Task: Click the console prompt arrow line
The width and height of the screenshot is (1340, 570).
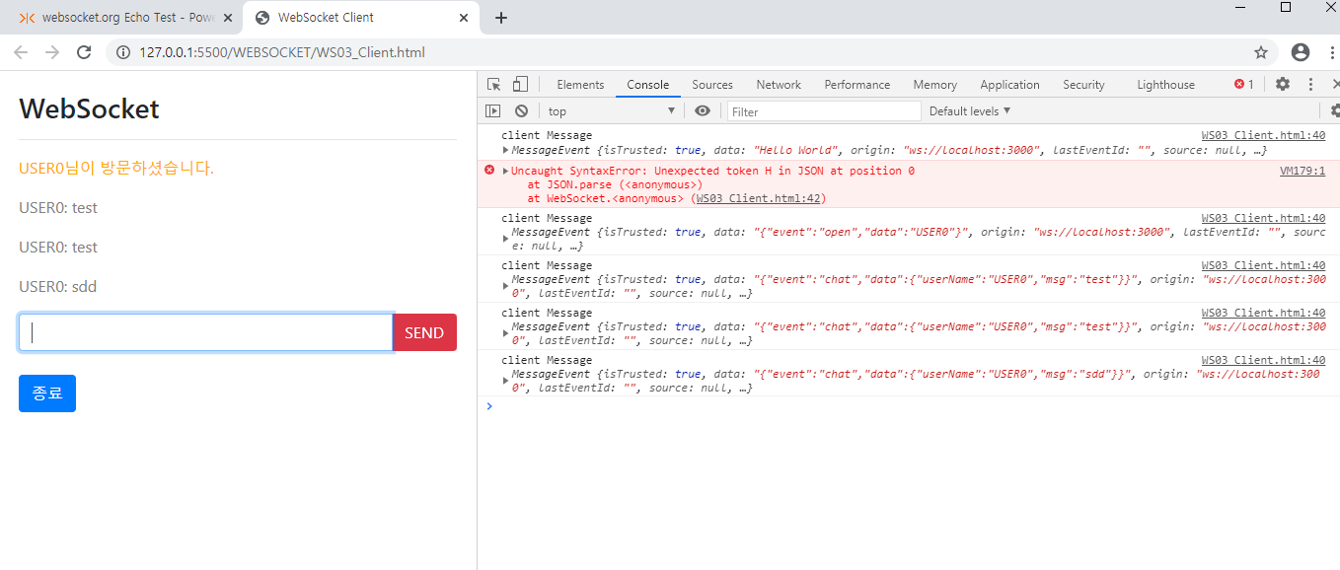Action: pos(908,405)
